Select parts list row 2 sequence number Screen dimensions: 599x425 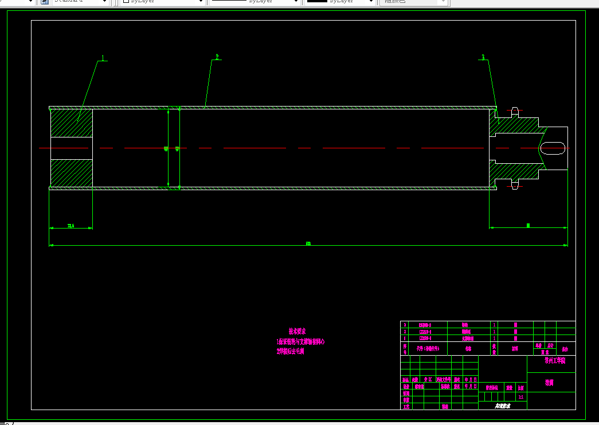[x=405, y=332]
